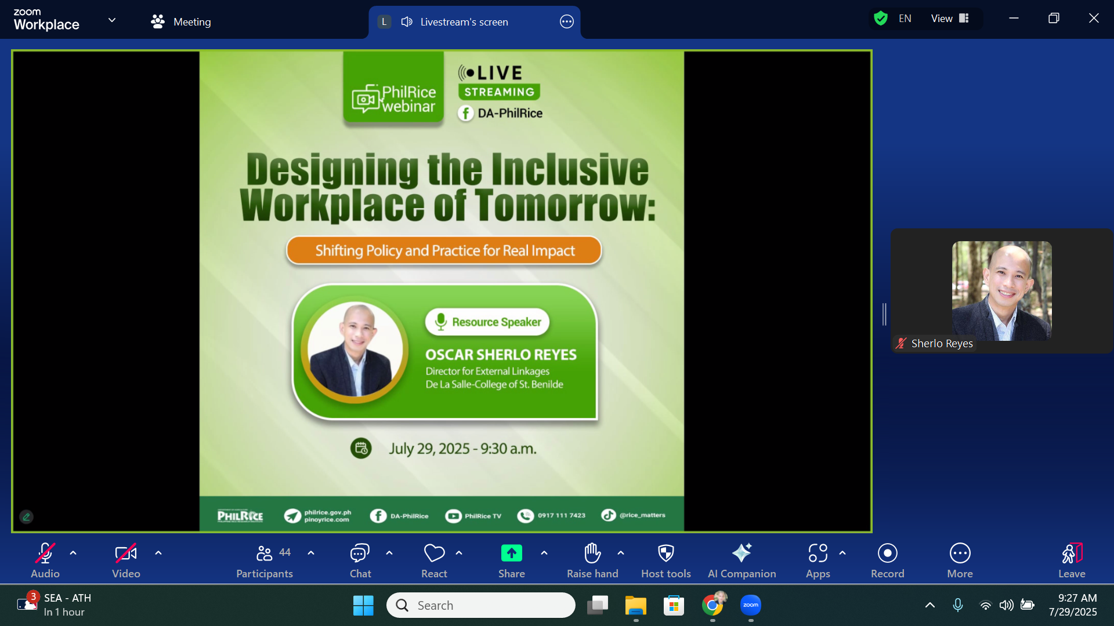This screenshot has width=1114, height=626.
Task: Expand audio options arrow next to Audio
Action: click(x=73, y=553)
